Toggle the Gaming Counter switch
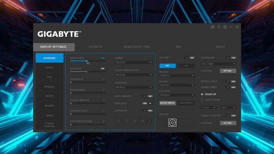 (x=231, y=116)
